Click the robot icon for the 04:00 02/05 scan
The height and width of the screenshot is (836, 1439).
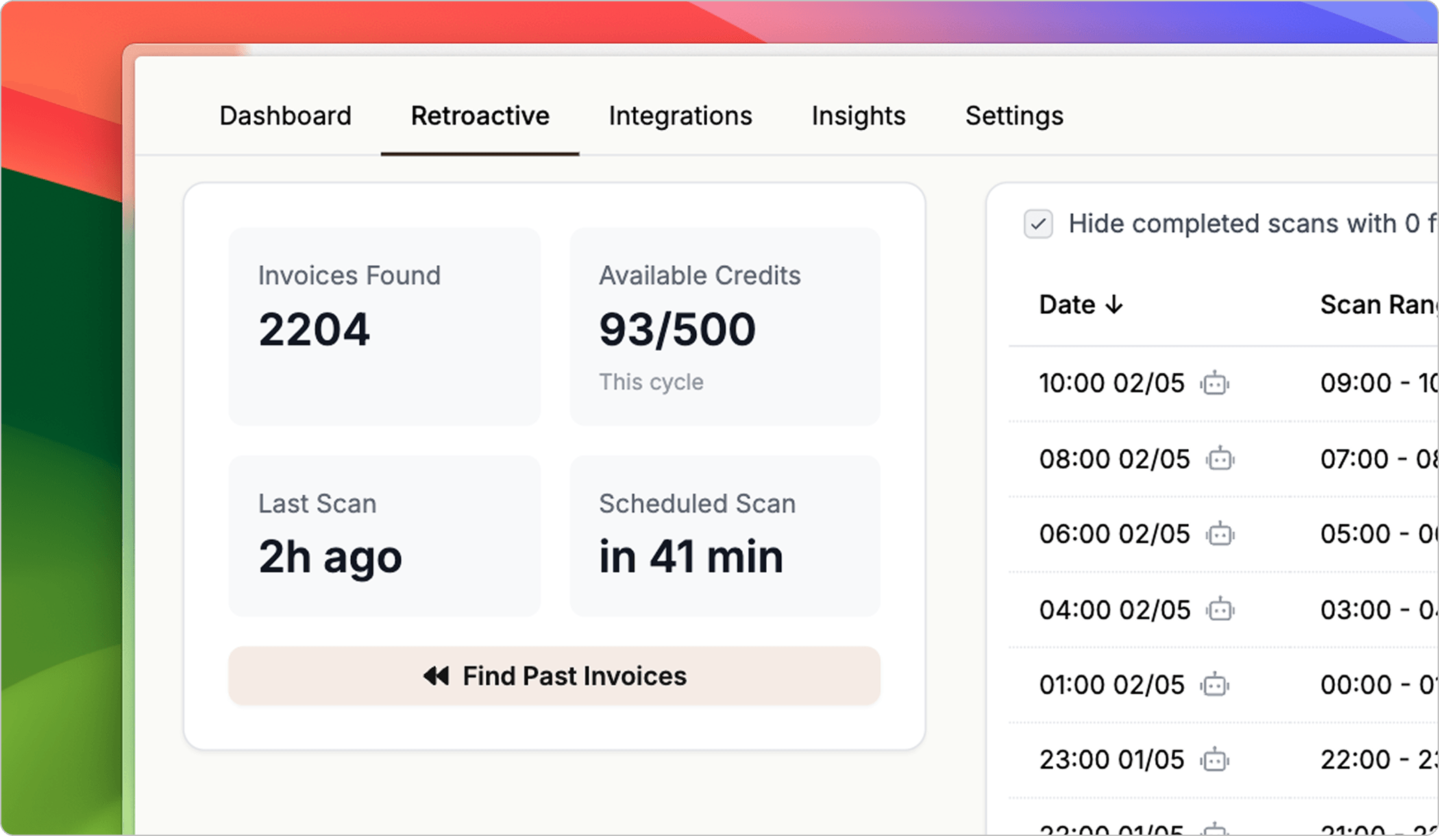click(1220, 610)
